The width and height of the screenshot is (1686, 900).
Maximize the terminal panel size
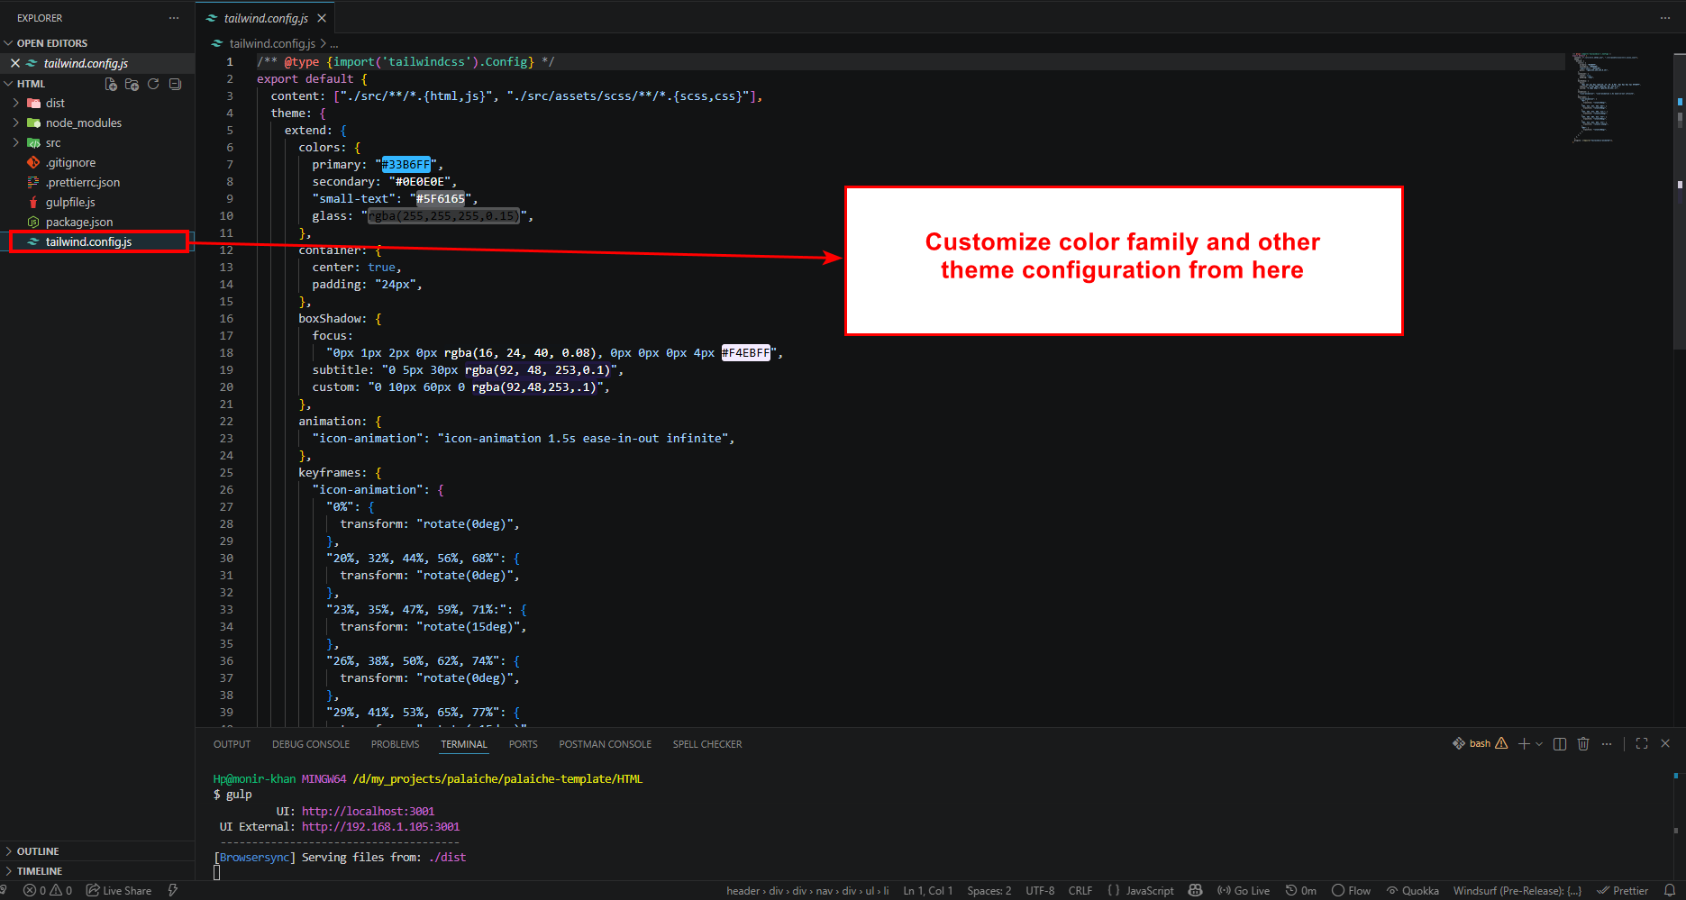pyautogui.click(x=1642, y=744)
